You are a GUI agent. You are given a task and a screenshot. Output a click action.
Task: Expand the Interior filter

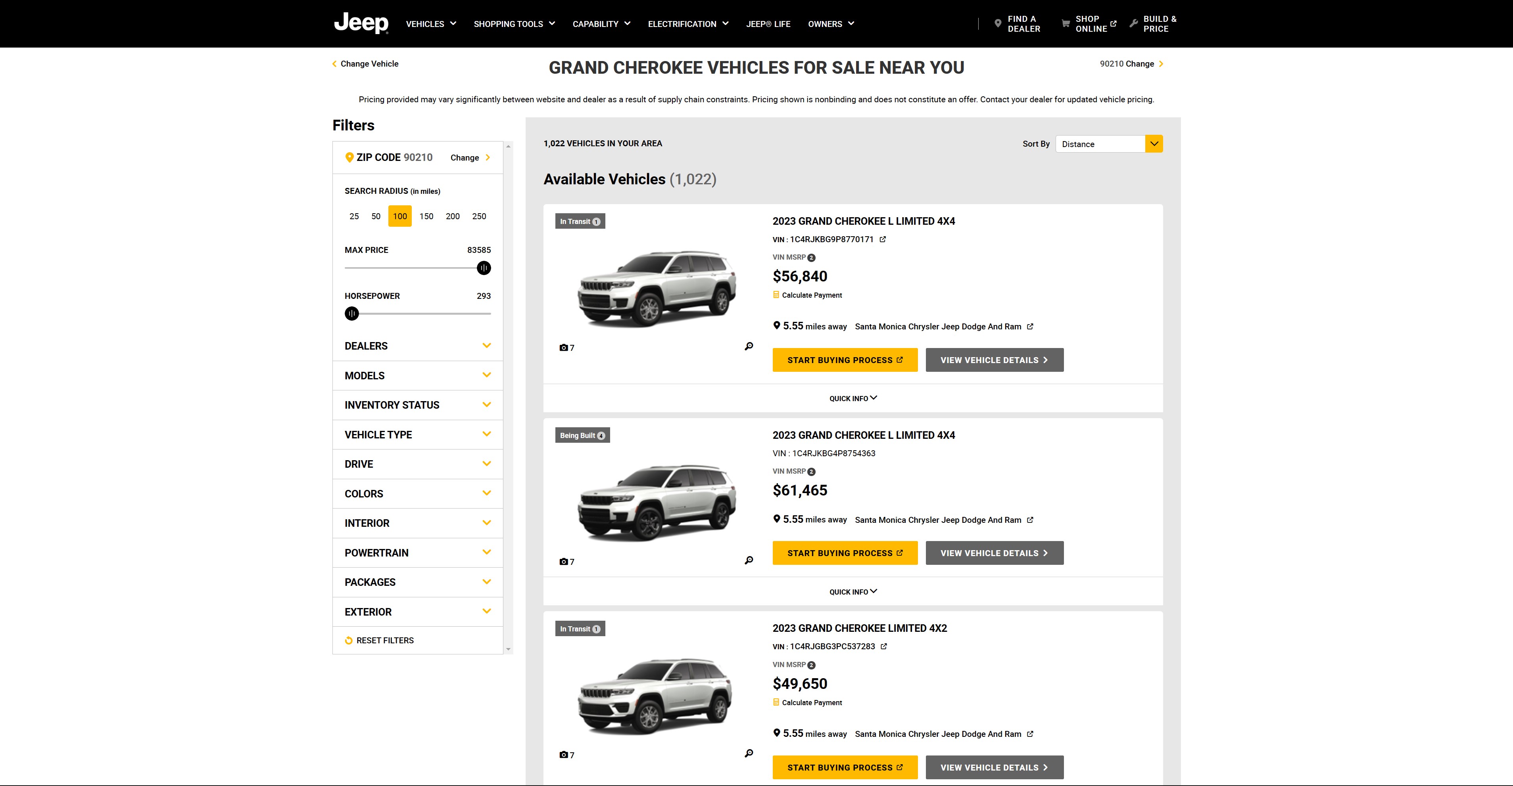click(418, 523)
